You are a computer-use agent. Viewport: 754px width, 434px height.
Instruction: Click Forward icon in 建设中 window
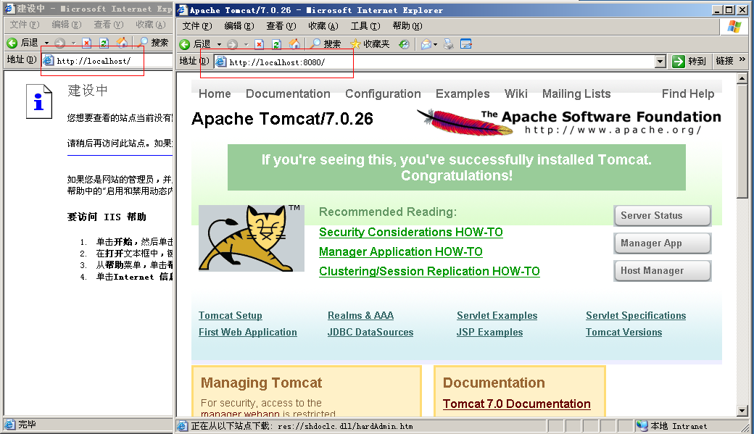click(x=59, y=43)
